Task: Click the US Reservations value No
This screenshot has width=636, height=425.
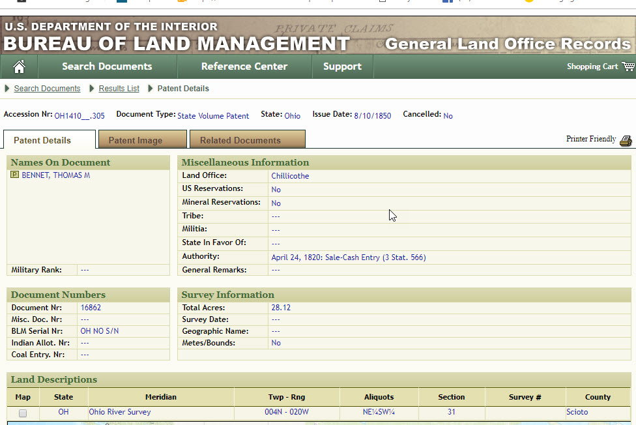Action: click(x=276, y=190)
